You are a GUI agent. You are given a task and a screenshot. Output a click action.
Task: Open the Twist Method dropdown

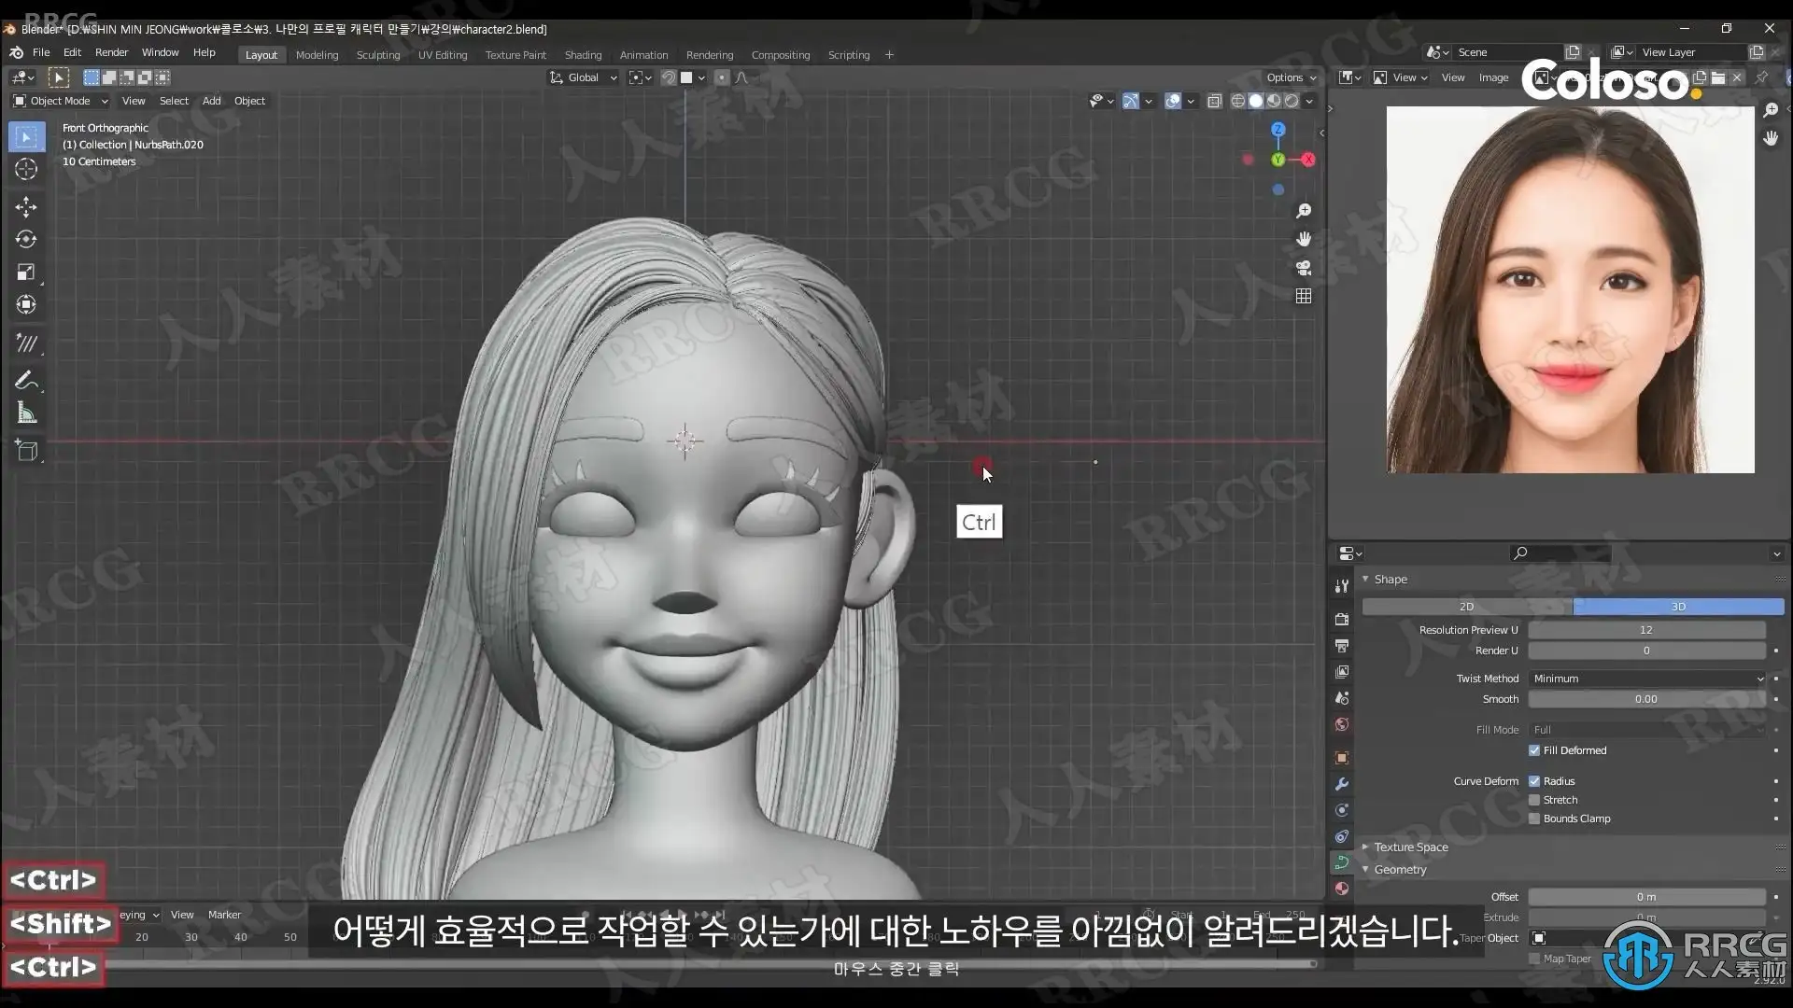click(x=1646, y=679)
